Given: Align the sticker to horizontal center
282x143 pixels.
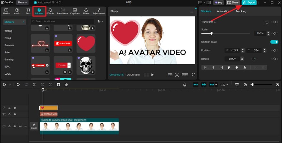Looking at the screenshot, I should click(x=213, y=67).
